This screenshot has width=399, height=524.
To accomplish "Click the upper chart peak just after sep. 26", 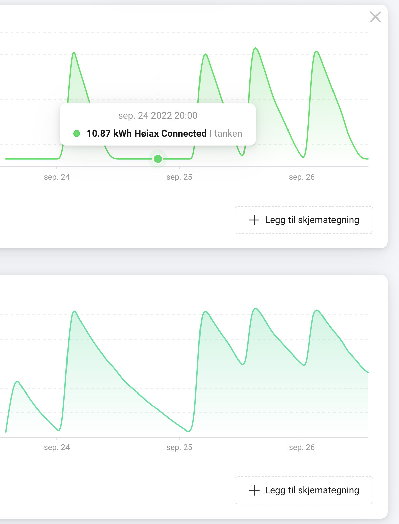I will click(x=316, y=51).
